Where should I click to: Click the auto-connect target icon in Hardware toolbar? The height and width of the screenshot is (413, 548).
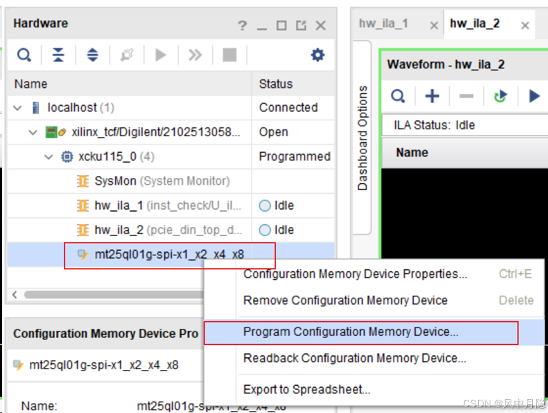(127, 55)
